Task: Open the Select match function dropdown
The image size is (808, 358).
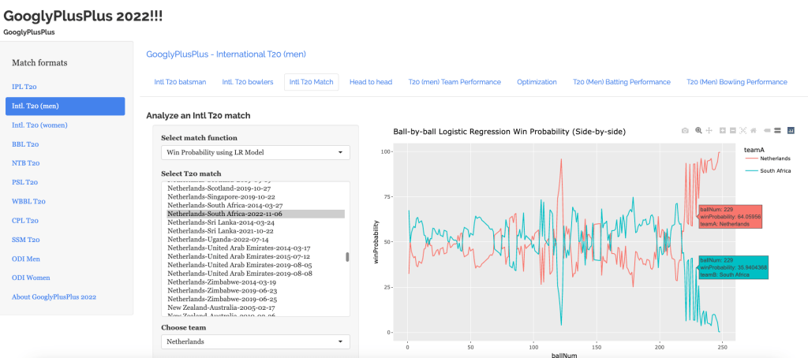Action: click(x=255, y=152)
